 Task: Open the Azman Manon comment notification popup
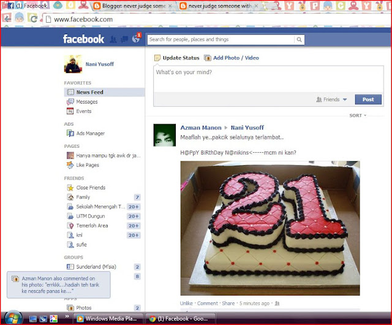pos(59,285)
